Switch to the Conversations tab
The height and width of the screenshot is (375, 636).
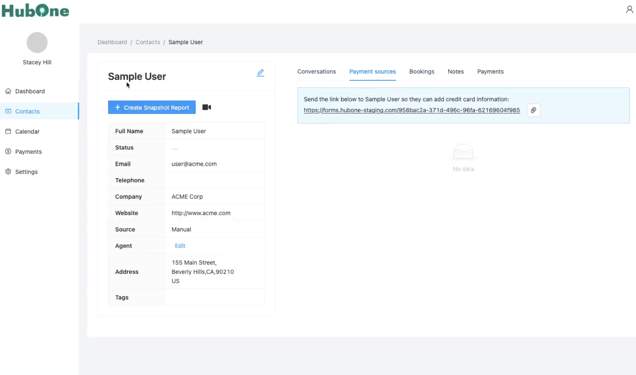[x=317, y=72]
